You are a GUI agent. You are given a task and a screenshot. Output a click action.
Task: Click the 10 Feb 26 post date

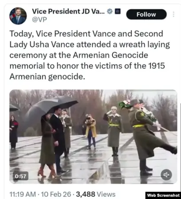pyautogui.click(x=56, y=194)
